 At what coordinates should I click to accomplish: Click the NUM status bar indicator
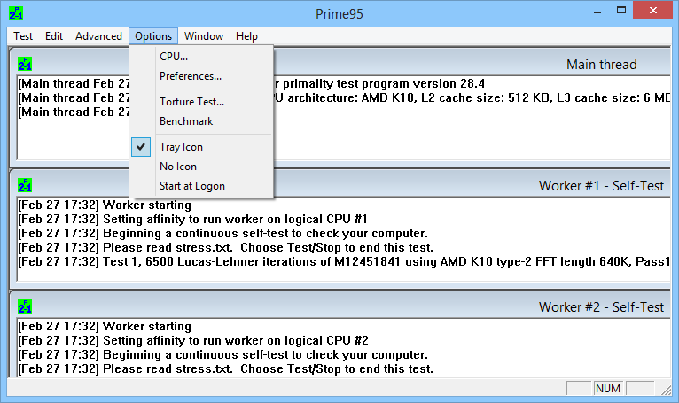tap(608, 388)
